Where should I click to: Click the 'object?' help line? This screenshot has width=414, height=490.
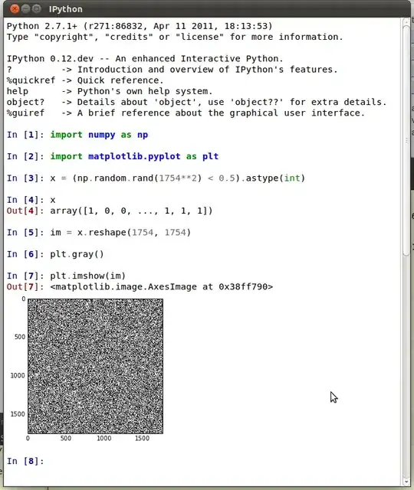point(197,102)
